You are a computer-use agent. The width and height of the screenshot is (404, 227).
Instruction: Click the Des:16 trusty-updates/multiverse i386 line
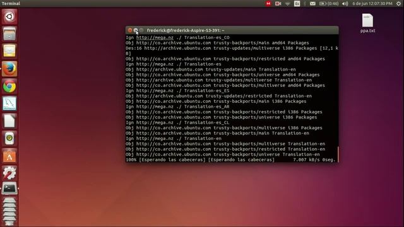[x=232, y=50]
